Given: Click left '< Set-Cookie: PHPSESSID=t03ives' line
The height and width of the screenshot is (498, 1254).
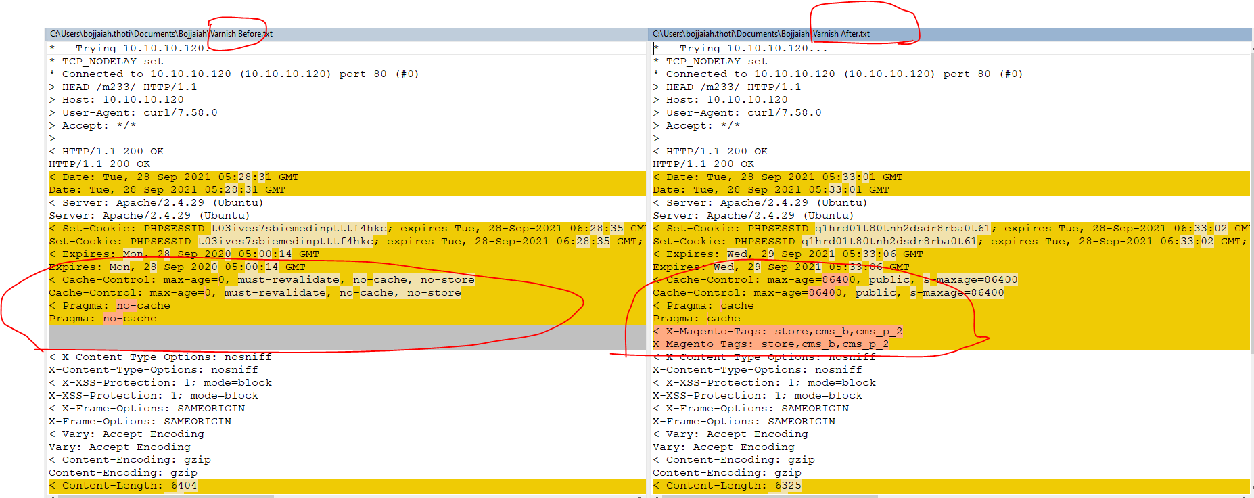Looking at the screenshot, I should pos(347,229).
